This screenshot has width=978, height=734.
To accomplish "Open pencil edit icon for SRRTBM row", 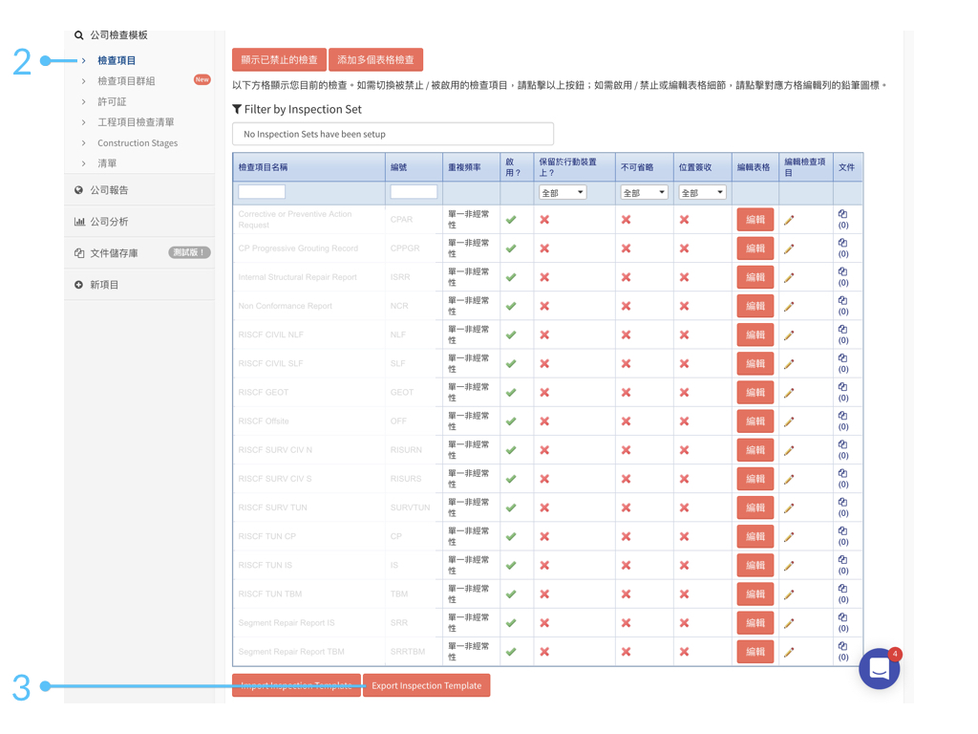I will (x=789, y=652).
